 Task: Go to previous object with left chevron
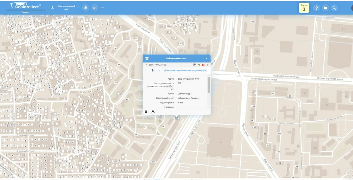coord(146,70)
